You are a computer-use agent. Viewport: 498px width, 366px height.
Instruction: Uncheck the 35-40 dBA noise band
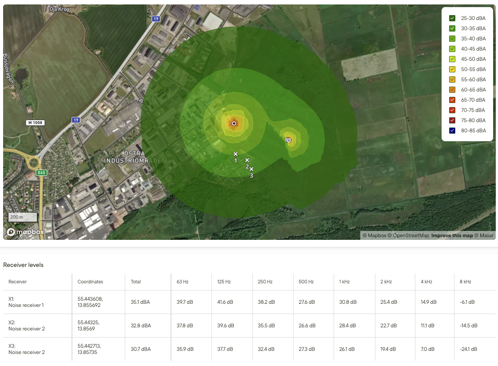coord(452,38)
